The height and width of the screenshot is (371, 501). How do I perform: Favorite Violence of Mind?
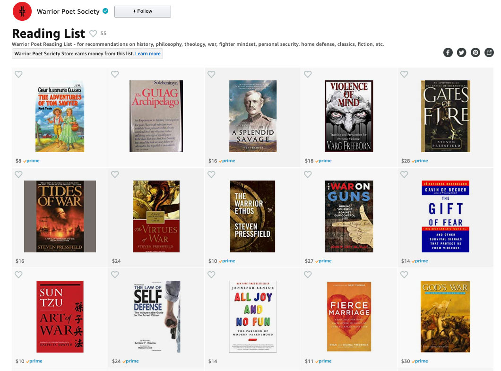pos(308,74)
